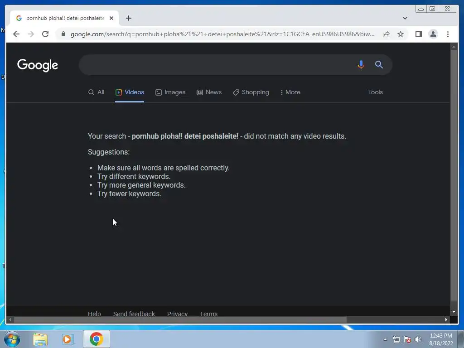Restore down the Chrome window

coord(432,9)
